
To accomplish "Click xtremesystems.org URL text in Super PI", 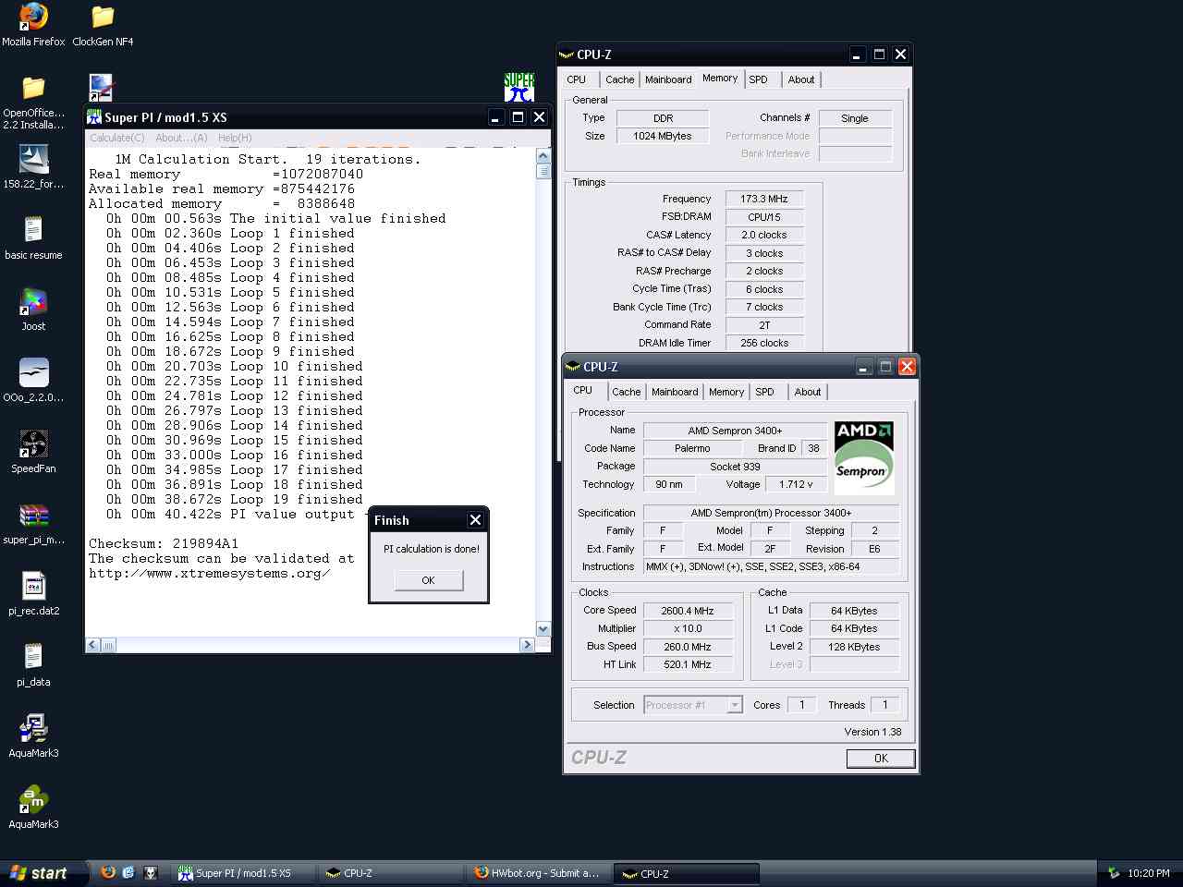I will coord(210,573).
